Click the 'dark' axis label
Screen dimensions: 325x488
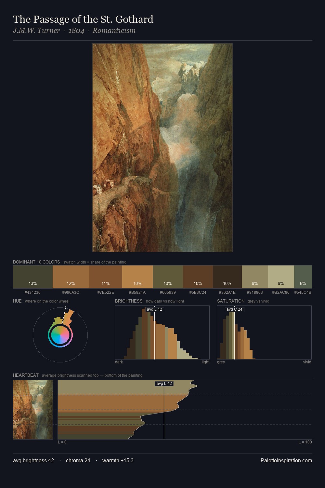119,362
